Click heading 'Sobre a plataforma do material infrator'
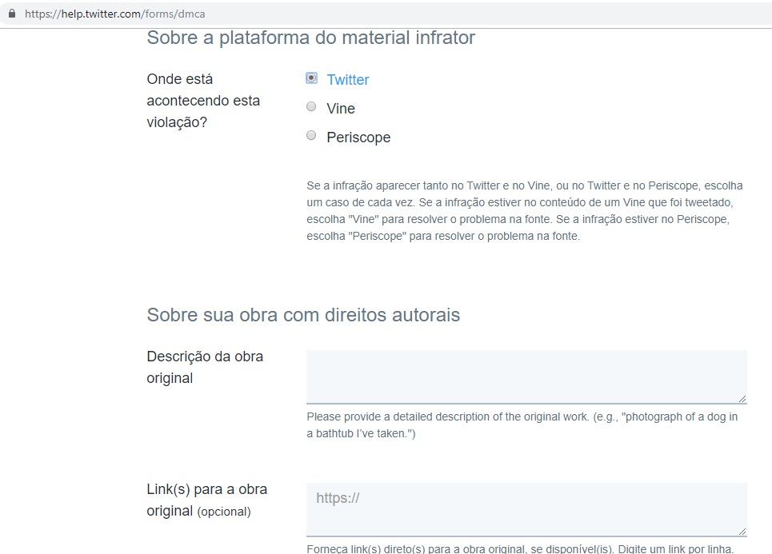The height and width of the screenshot is (554, 772). [310, 38]
